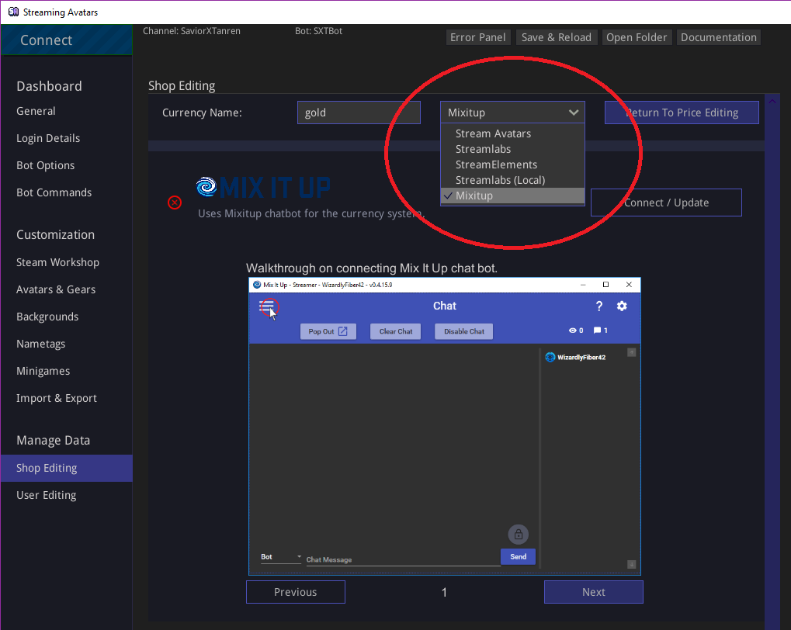This screenshot has height=630, width=791.
Task: Click the help question mark in walkthrough
Action: pos(598,306)
